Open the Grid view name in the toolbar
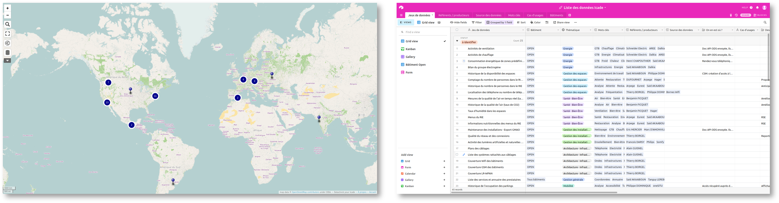 pos(426,22)
